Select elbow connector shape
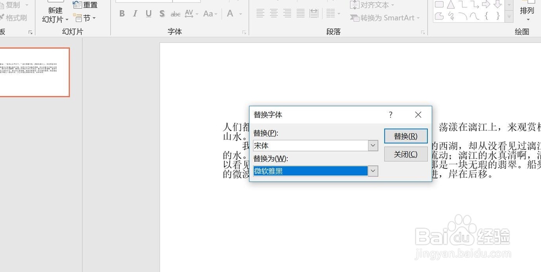The height and width of the screenshot is (272, 541). point(463,4)
